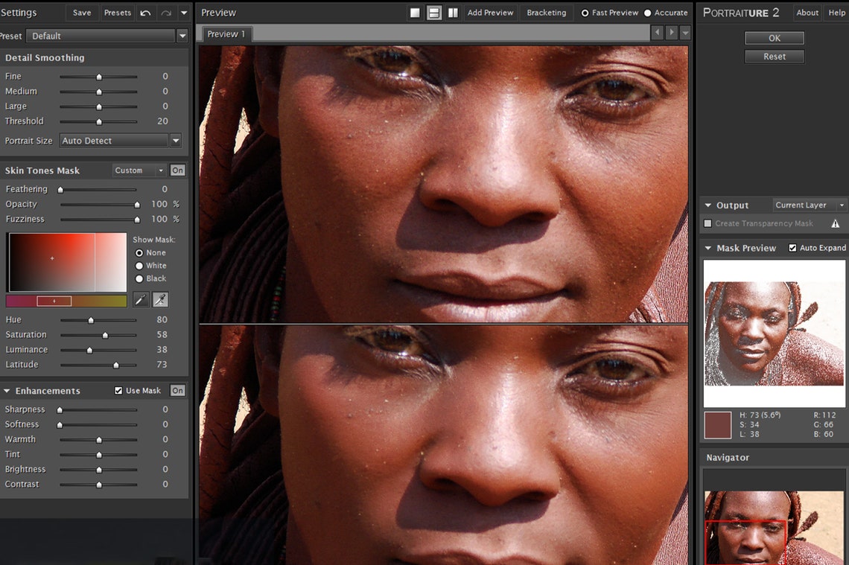Click the undo arrow icon

pyautogui.click(x=145, y=13)
